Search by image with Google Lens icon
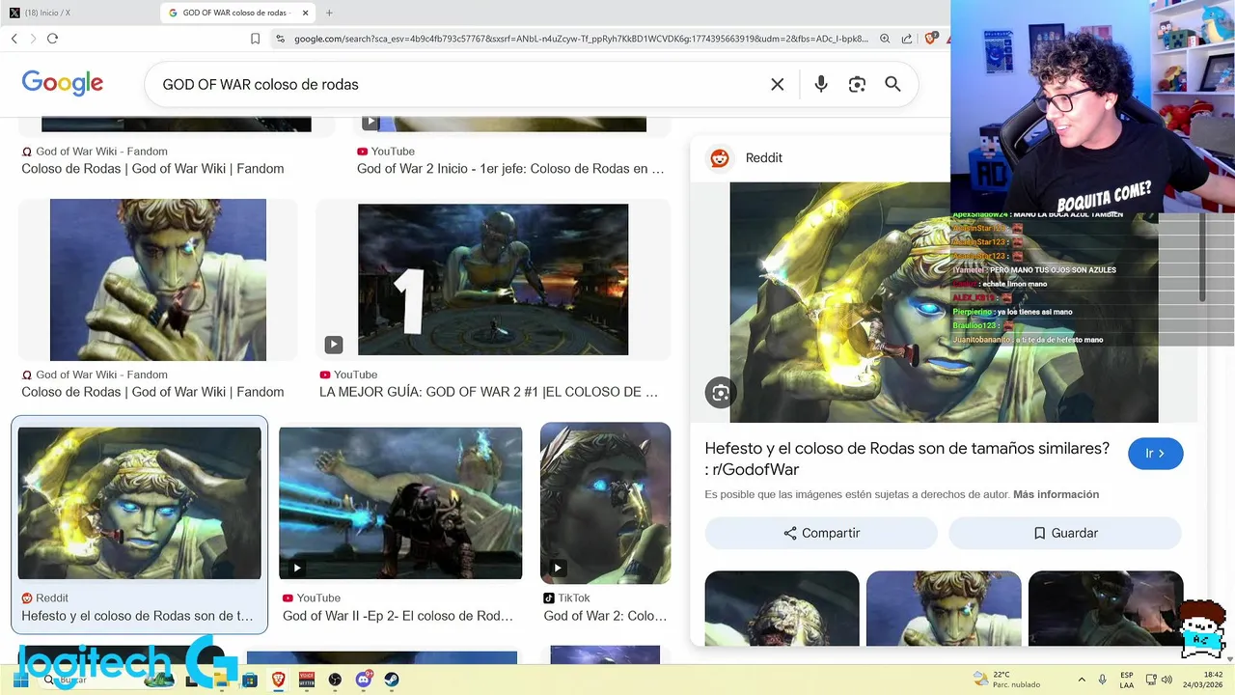1235x695 pixels. [857, 85]
